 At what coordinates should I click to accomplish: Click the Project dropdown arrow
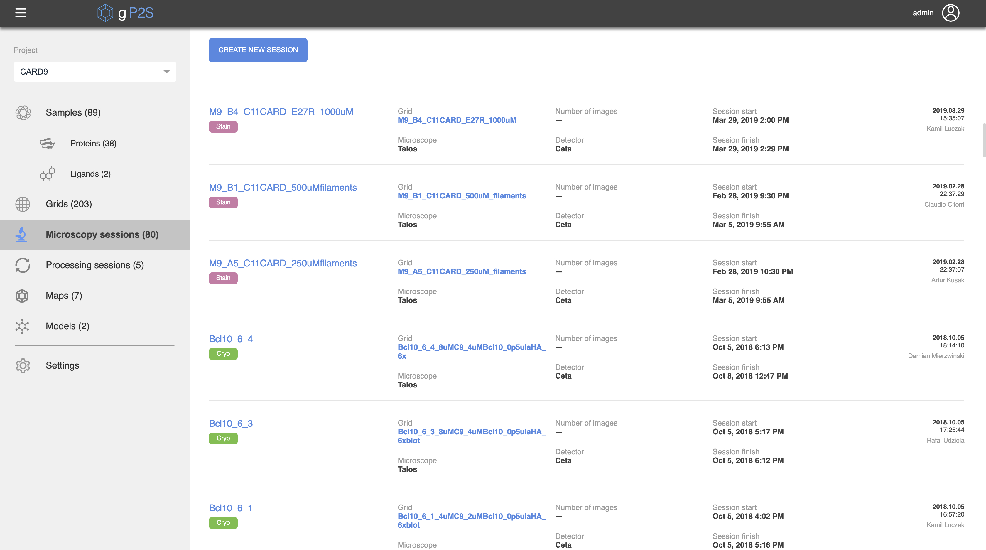coord(166,72)
